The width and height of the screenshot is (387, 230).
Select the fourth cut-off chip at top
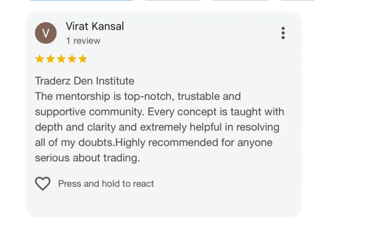[x=297, y=0]
